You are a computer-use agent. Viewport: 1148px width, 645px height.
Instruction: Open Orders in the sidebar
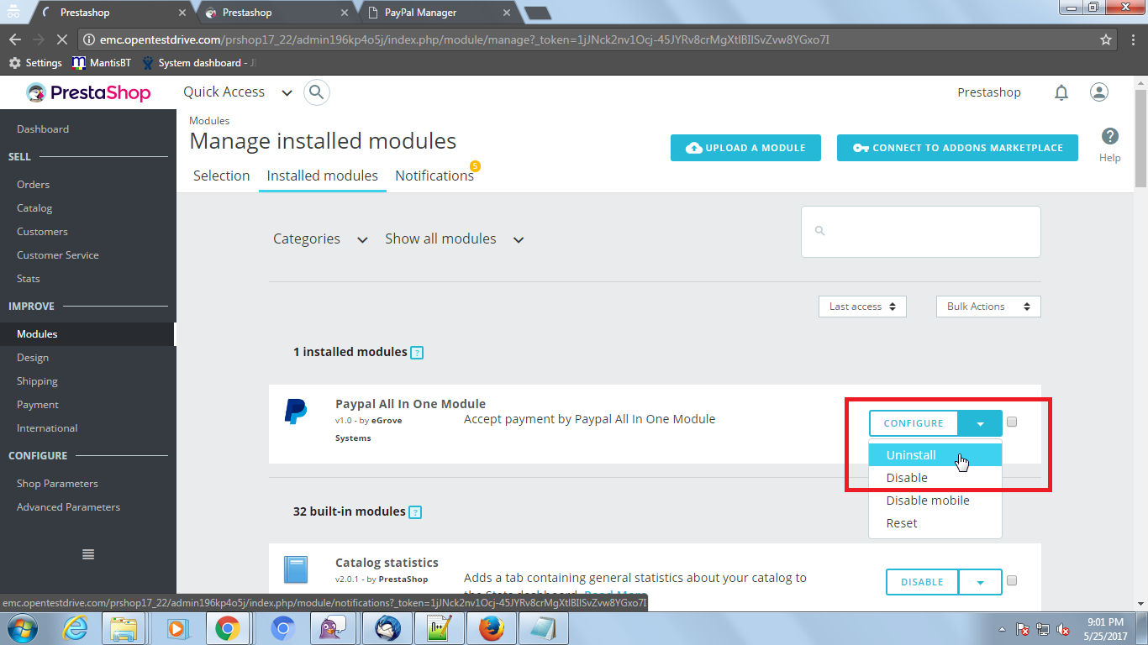34,185
